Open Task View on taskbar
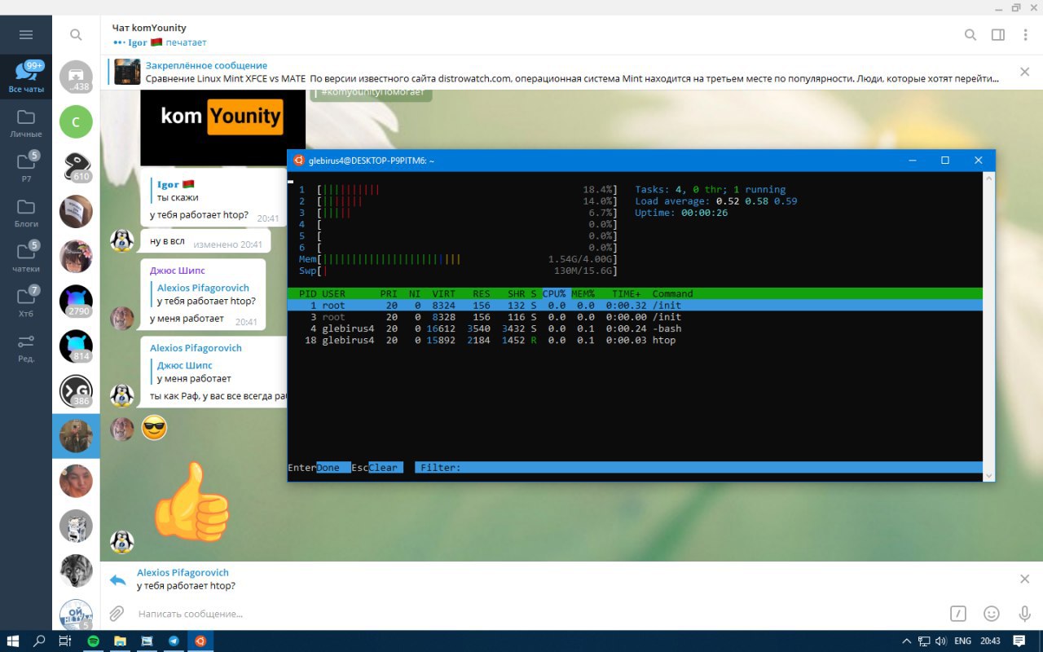Screen dimensions: 1043x652 pyautogui.click(x=65, y=641)
